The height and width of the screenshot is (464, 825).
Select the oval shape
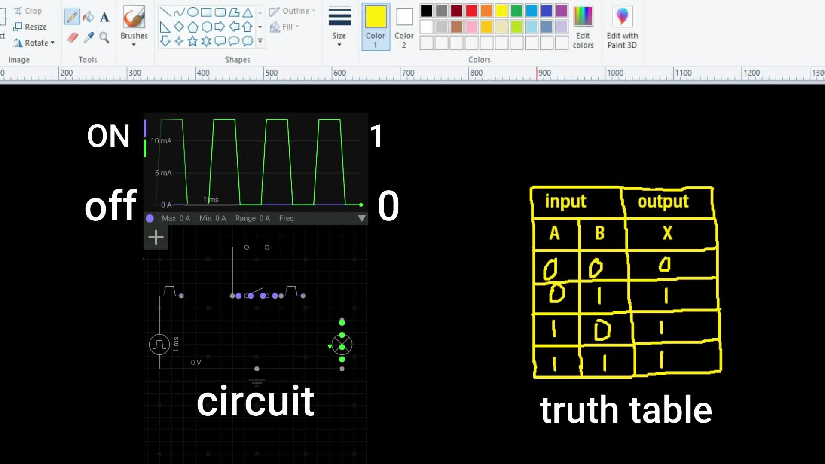(193, 12)
